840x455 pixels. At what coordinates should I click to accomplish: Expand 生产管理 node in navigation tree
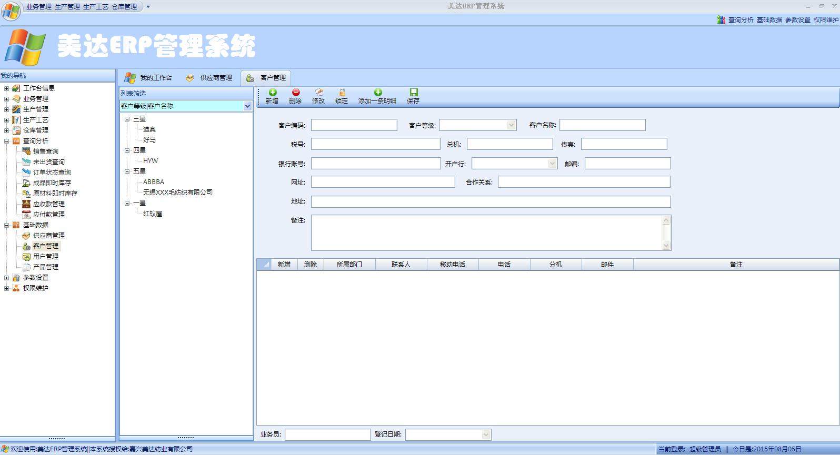pos(6,109)
